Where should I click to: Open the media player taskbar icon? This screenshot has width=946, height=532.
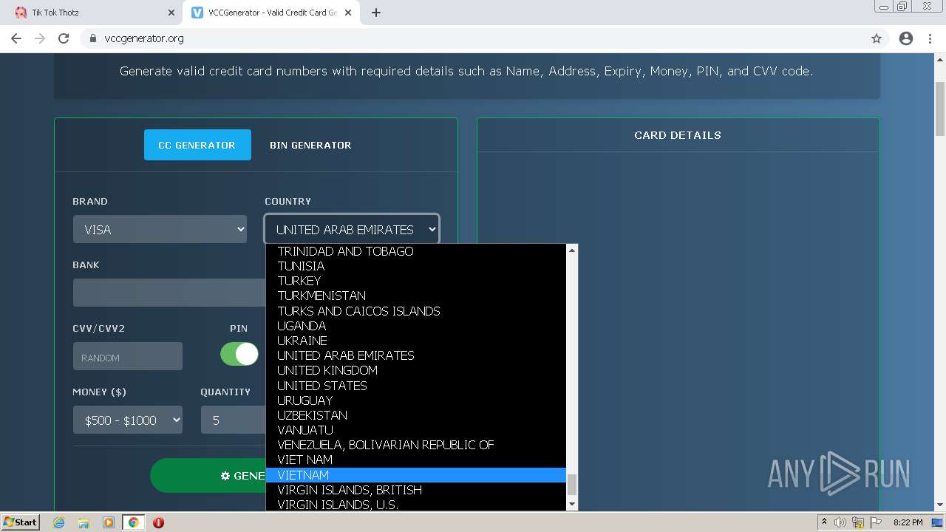pos(109,522)
